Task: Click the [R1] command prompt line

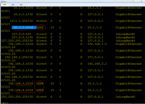Action: click(5, 103)
